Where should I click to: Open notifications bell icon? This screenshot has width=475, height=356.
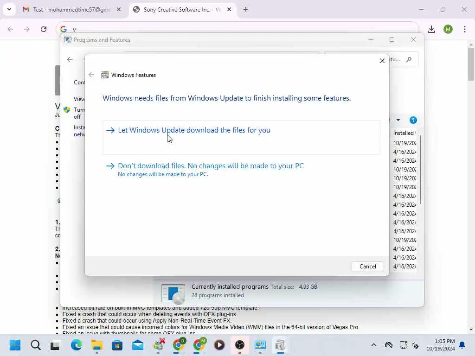[462, 345]
